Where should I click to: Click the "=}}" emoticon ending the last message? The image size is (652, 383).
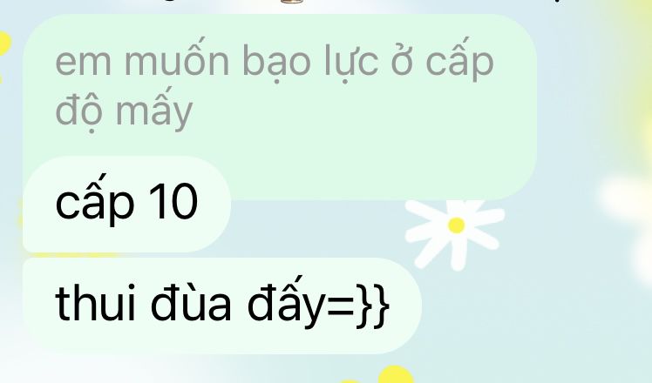pos(358,306)
